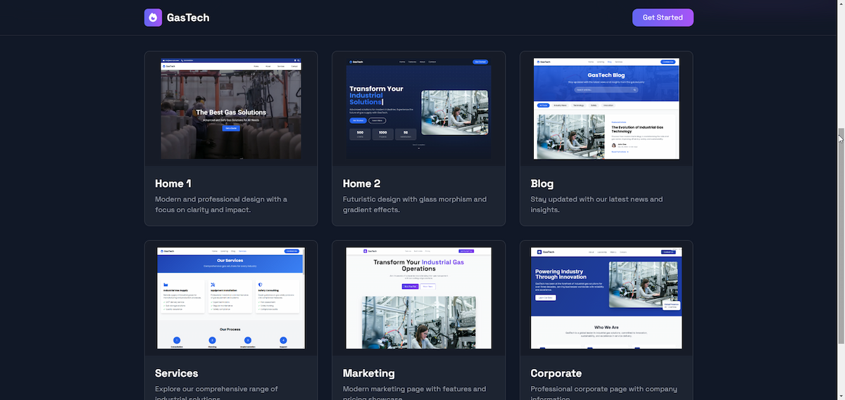Click the Marketing card title
This screenshot has width=845, height=400.
(x=369, y=373)
